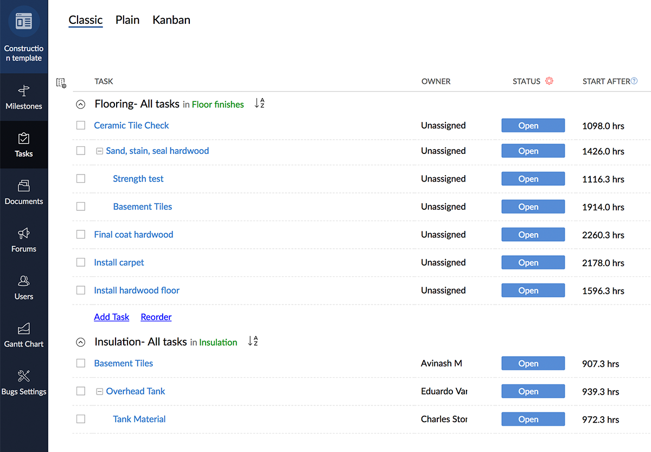Click the red status settings gear

click(549, 81)
